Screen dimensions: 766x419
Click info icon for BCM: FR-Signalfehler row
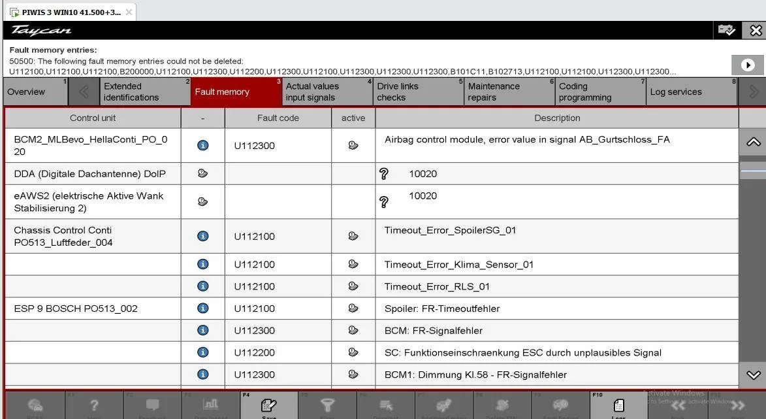click(202, 330)
